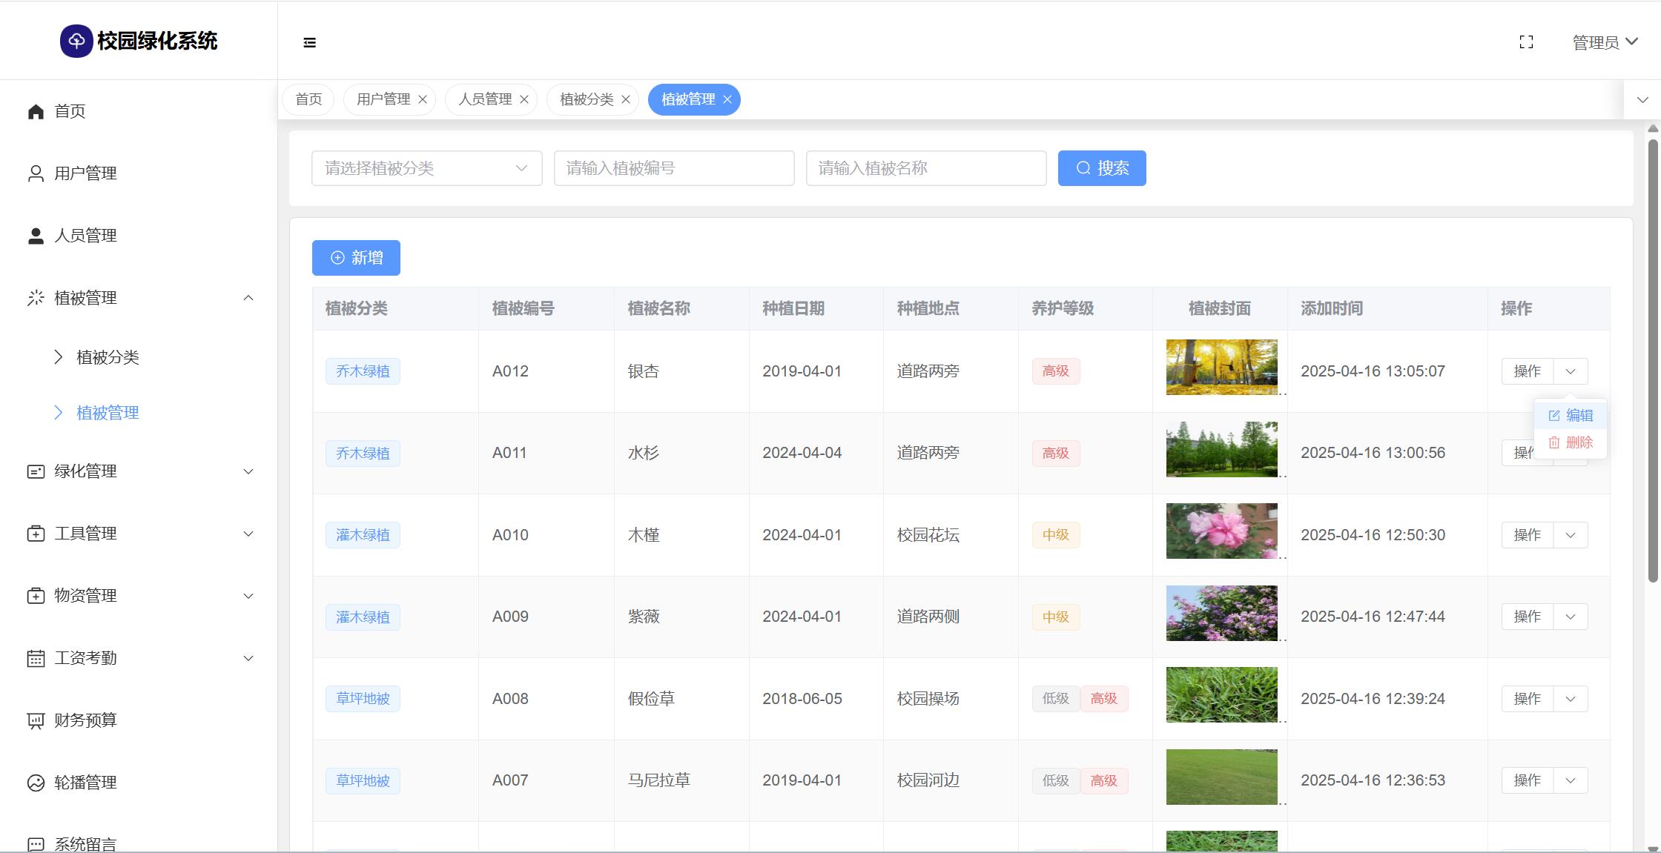The image size is (1661, 853).
Task: Select 编辑 in the popup menu
Action: click(1571, 416)
